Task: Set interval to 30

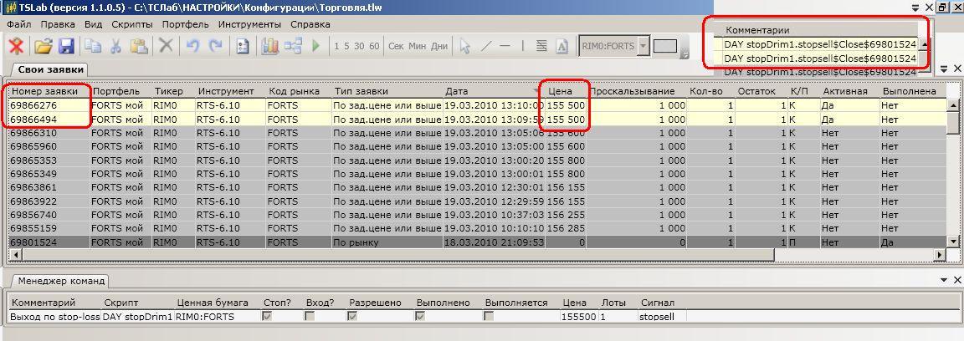Action: (359, 46)
